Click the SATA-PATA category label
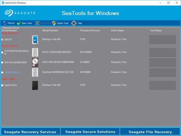This screenshot has width=181, height=136. coord(10,46)
